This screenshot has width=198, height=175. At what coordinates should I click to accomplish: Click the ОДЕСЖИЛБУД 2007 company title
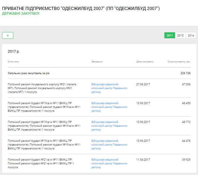pyautogui.click(x=81, y=9)
